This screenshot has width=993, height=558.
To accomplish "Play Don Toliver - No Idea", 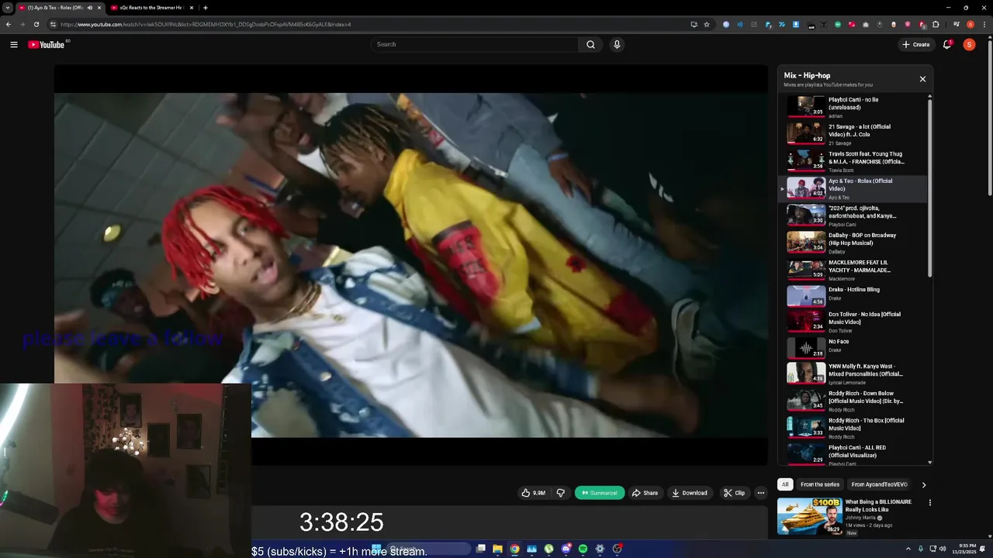I will coord(853,322).
